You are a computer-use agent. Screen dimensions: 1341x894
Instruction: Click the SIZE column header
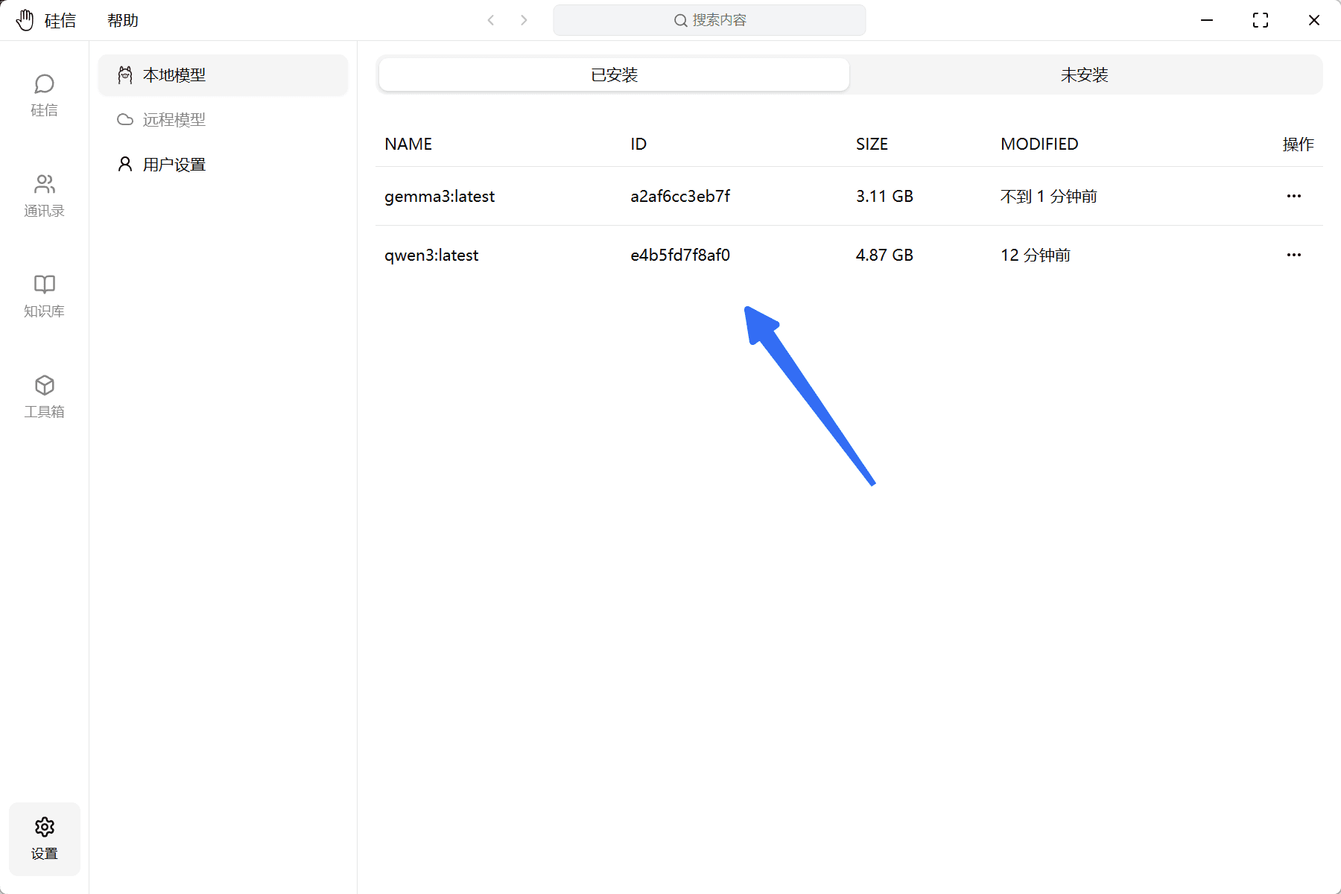point(872,144)
